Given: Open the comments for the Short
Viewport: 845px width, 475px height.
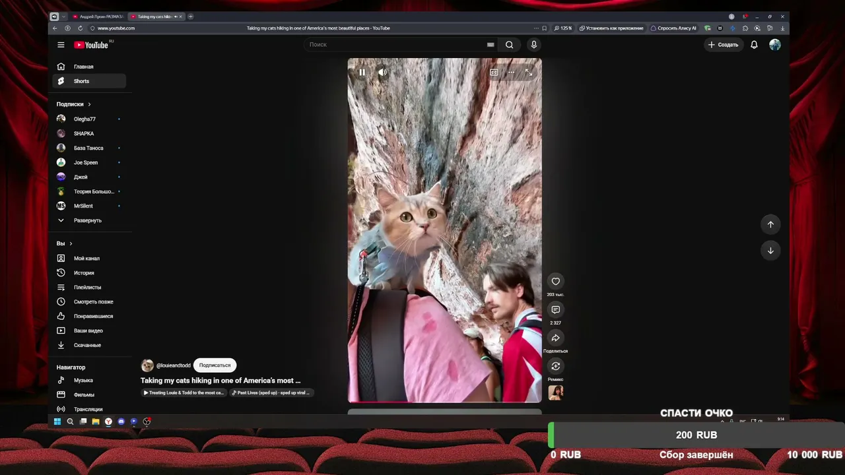Looking at the screenshot, I should (556, 310).
